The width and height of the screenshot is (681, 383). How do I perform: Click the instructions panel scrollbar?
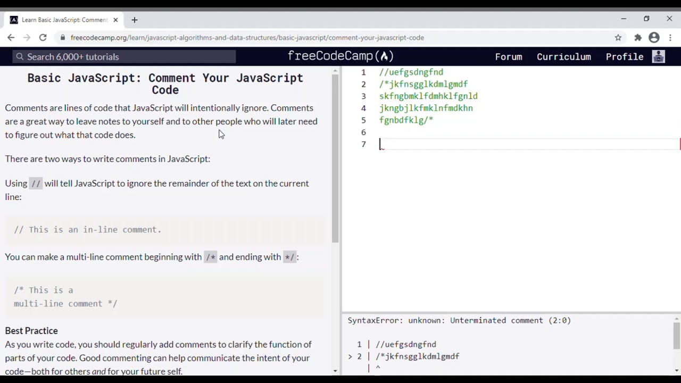click(335, 158)
